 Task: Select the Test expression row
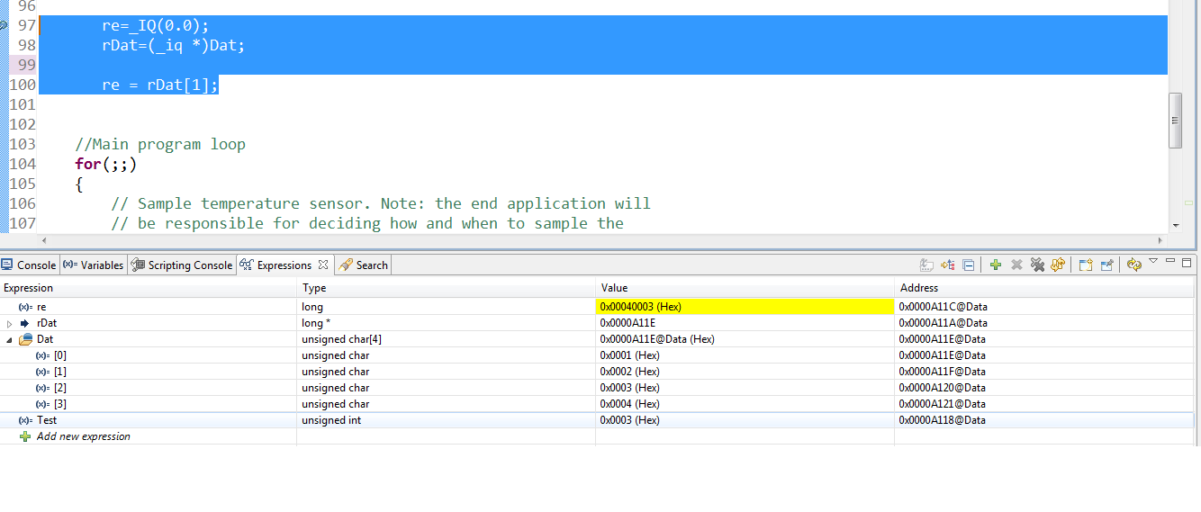598,420
